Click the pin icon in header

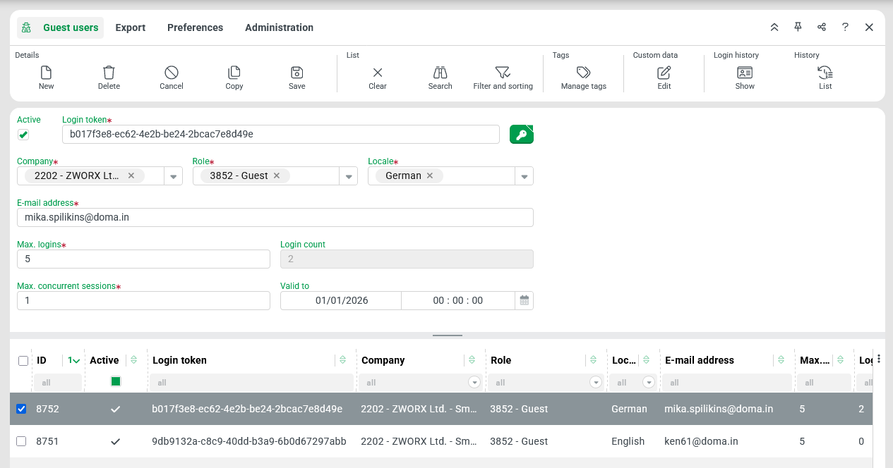pos(798,27)
